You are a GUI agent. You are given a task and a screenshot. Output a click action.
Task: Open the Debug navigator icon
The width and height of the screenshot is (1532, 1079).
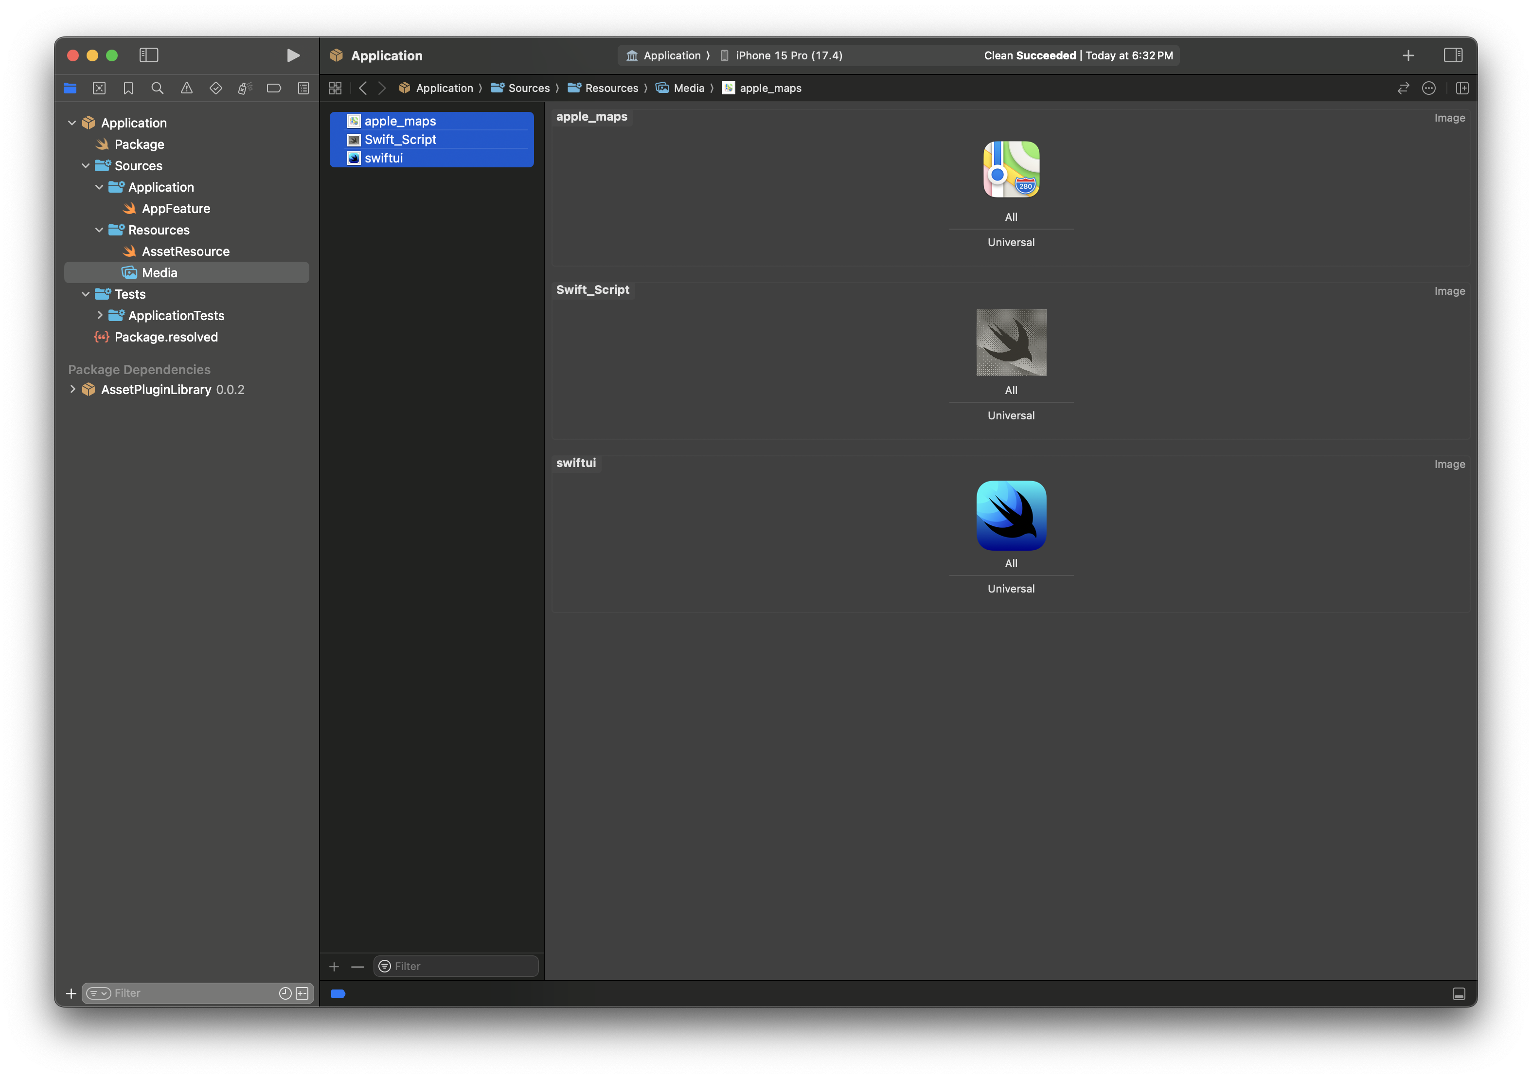245,88
